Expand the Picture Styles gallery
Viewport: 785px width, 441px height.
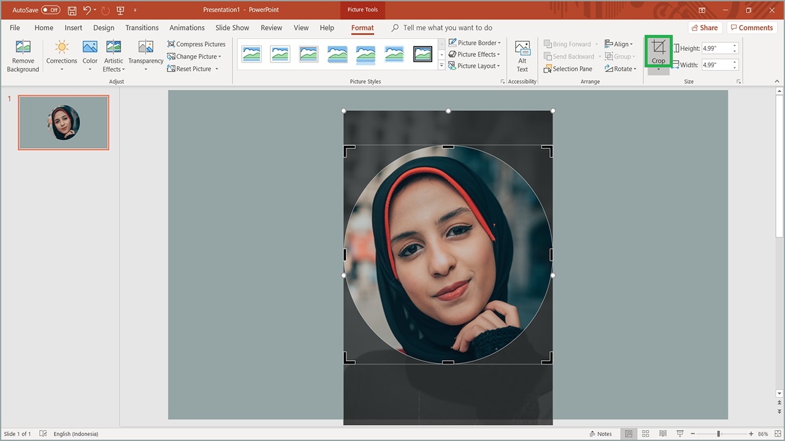pos(442,66)
